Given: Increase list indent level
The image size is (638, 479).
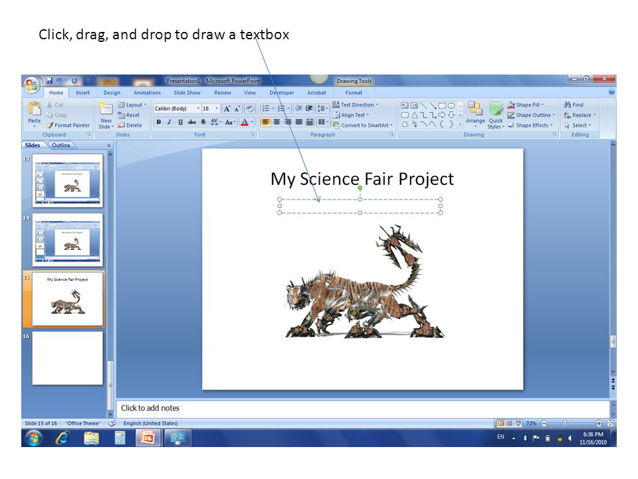Looking at the screenshot, I should (309, 108).
